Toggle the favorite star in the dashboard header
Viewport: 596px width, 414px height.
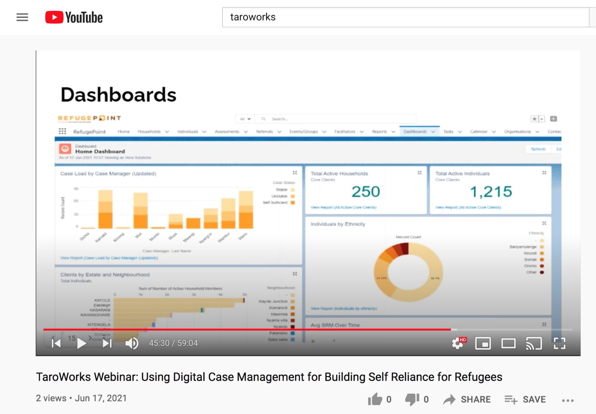tap(534, 119)
